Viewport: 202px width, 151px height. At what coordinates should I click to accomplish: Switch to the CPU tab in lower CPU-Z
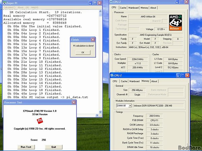tap(115, 81)
